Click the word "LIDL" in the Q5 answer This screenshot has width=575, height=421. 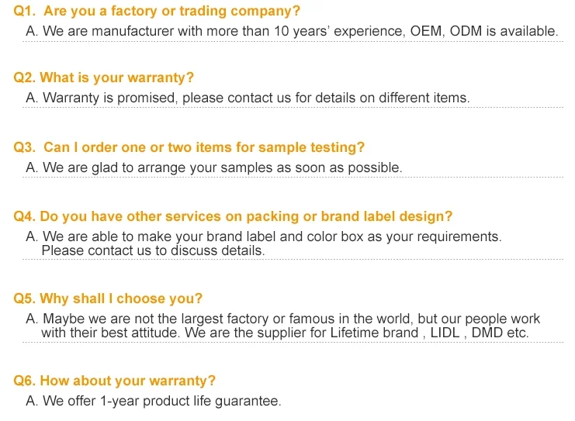[446, 333]
